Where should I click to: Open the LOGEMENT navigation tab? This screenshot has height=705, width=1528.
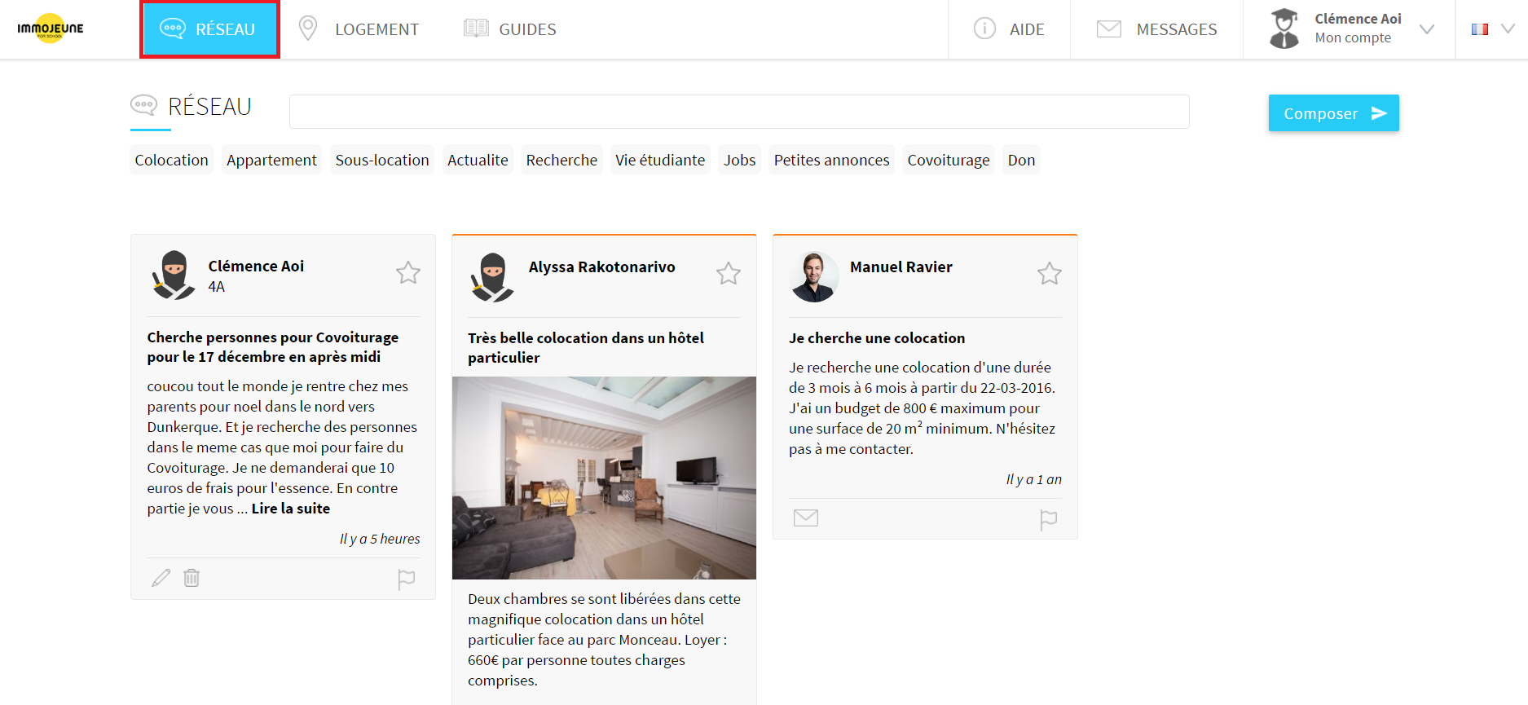click(x=359, y=29)
